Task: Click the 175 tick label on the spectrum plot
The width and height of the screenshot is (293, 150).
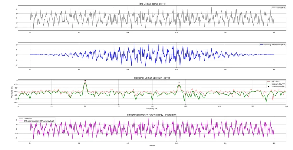Action: 253,106
